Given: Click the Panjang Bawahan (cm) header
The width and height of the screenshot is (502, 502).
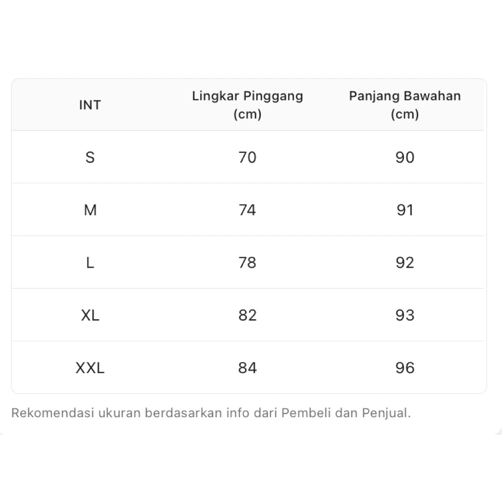Looking at the screenshot, I should click(405, 105).
